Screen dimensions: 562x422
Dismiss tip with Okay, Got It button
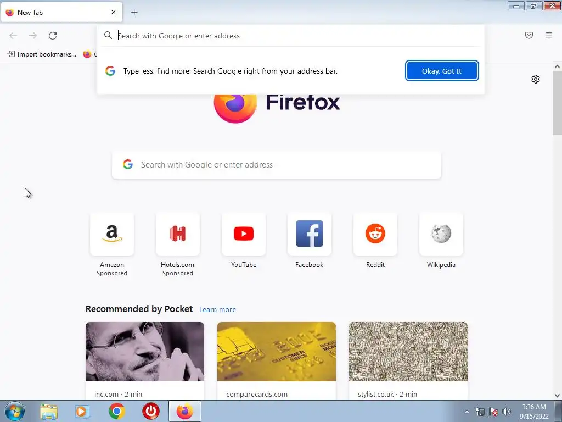[x=442, y=71]
